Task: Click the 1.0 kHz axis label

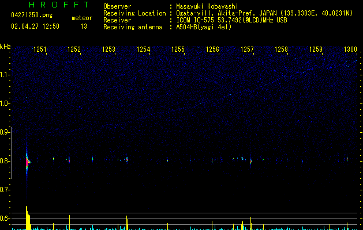Action: tap(5, 103)
